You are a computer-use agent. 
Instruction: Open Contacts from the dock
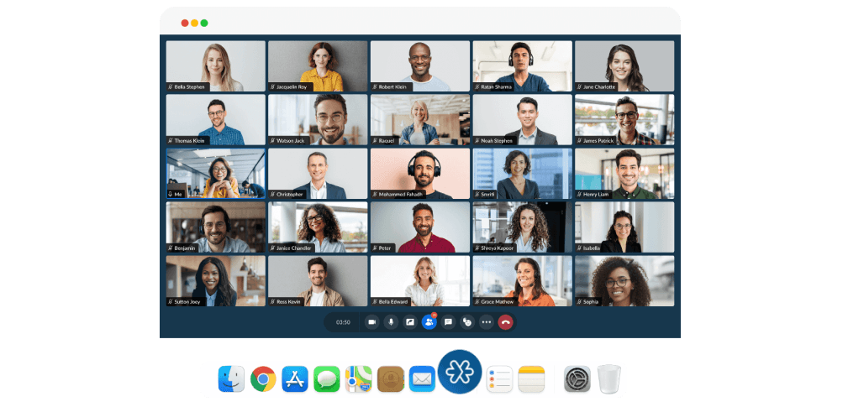pyautogui.click(x=391, y=379)
